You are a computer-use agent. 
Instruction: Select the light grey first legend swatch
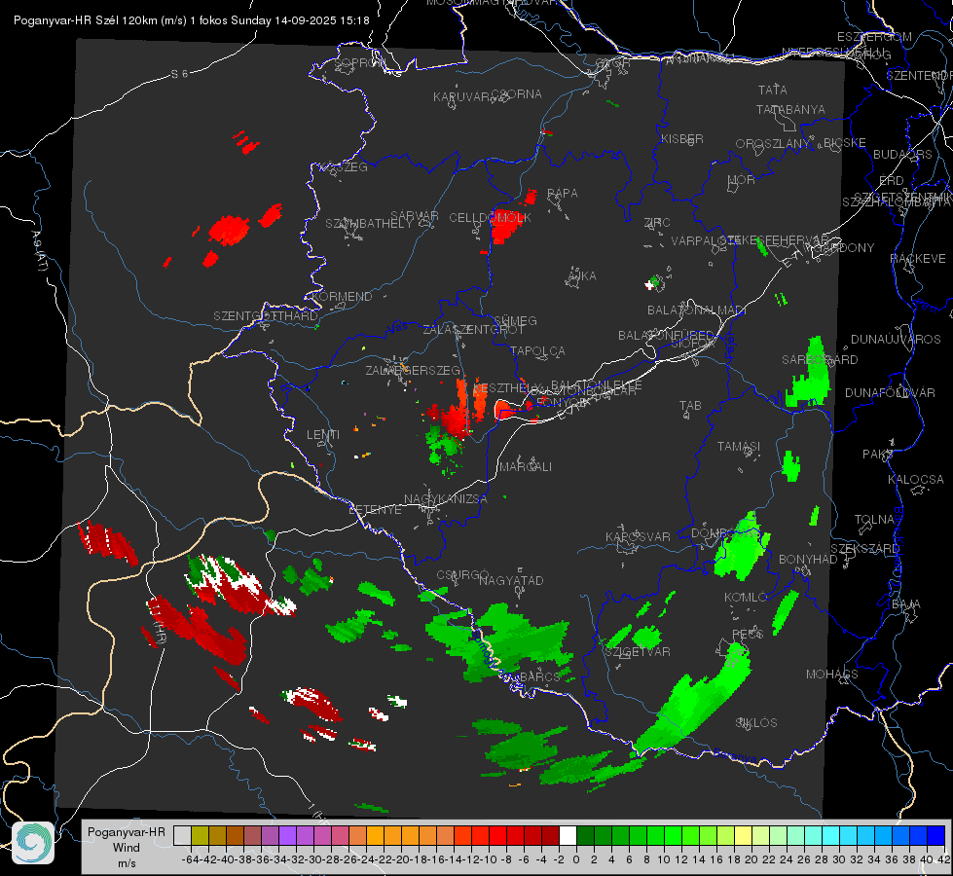[x=182, y=835]
